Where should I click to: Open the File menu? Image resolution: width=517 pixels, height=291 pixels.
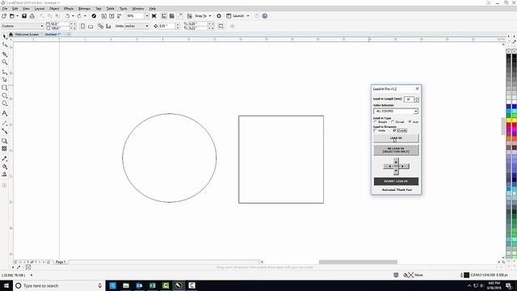(5, 9)
